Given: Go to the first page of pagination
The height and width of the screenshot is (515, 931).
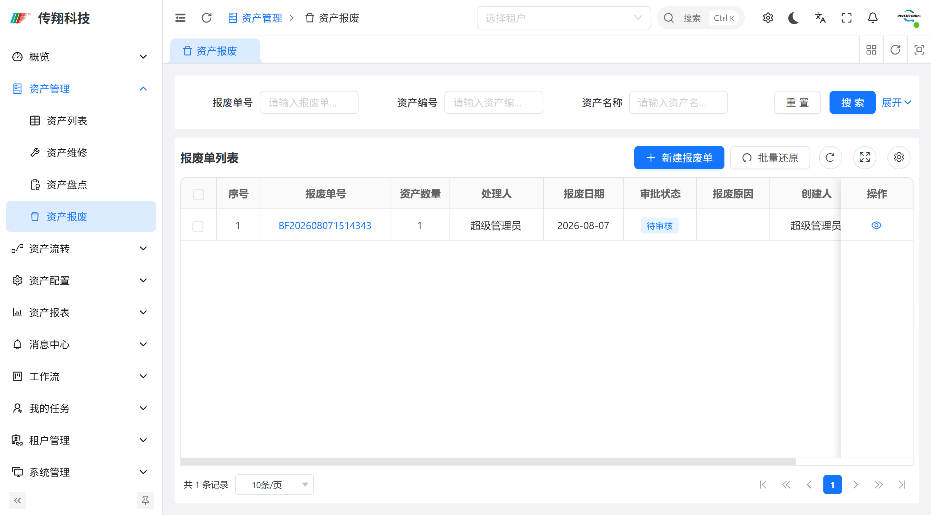Looking at the screenshot, I should [763, 484].
